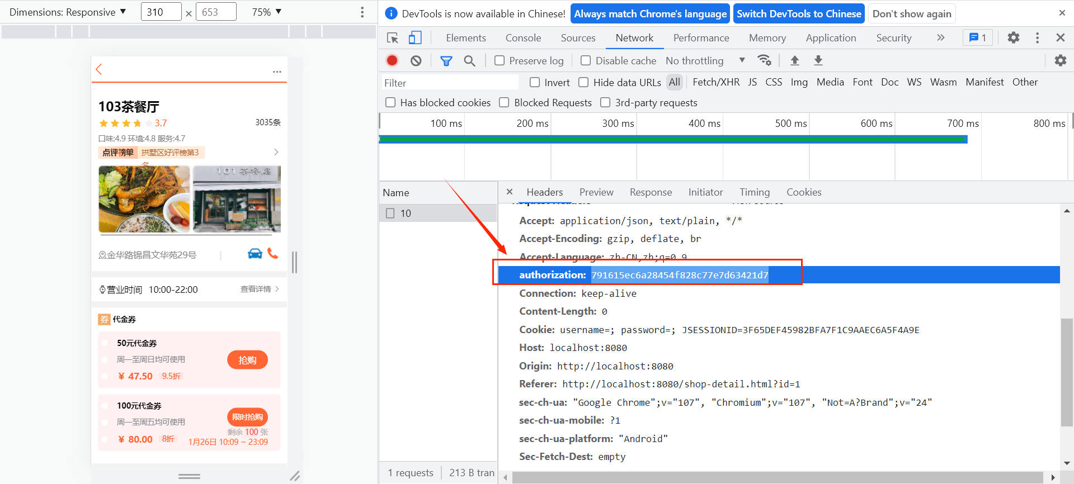This screenshot has height=484, width=1074.
Task: Click the headers pane vertical scrollbar thumb
Action: coord(1067,372)
